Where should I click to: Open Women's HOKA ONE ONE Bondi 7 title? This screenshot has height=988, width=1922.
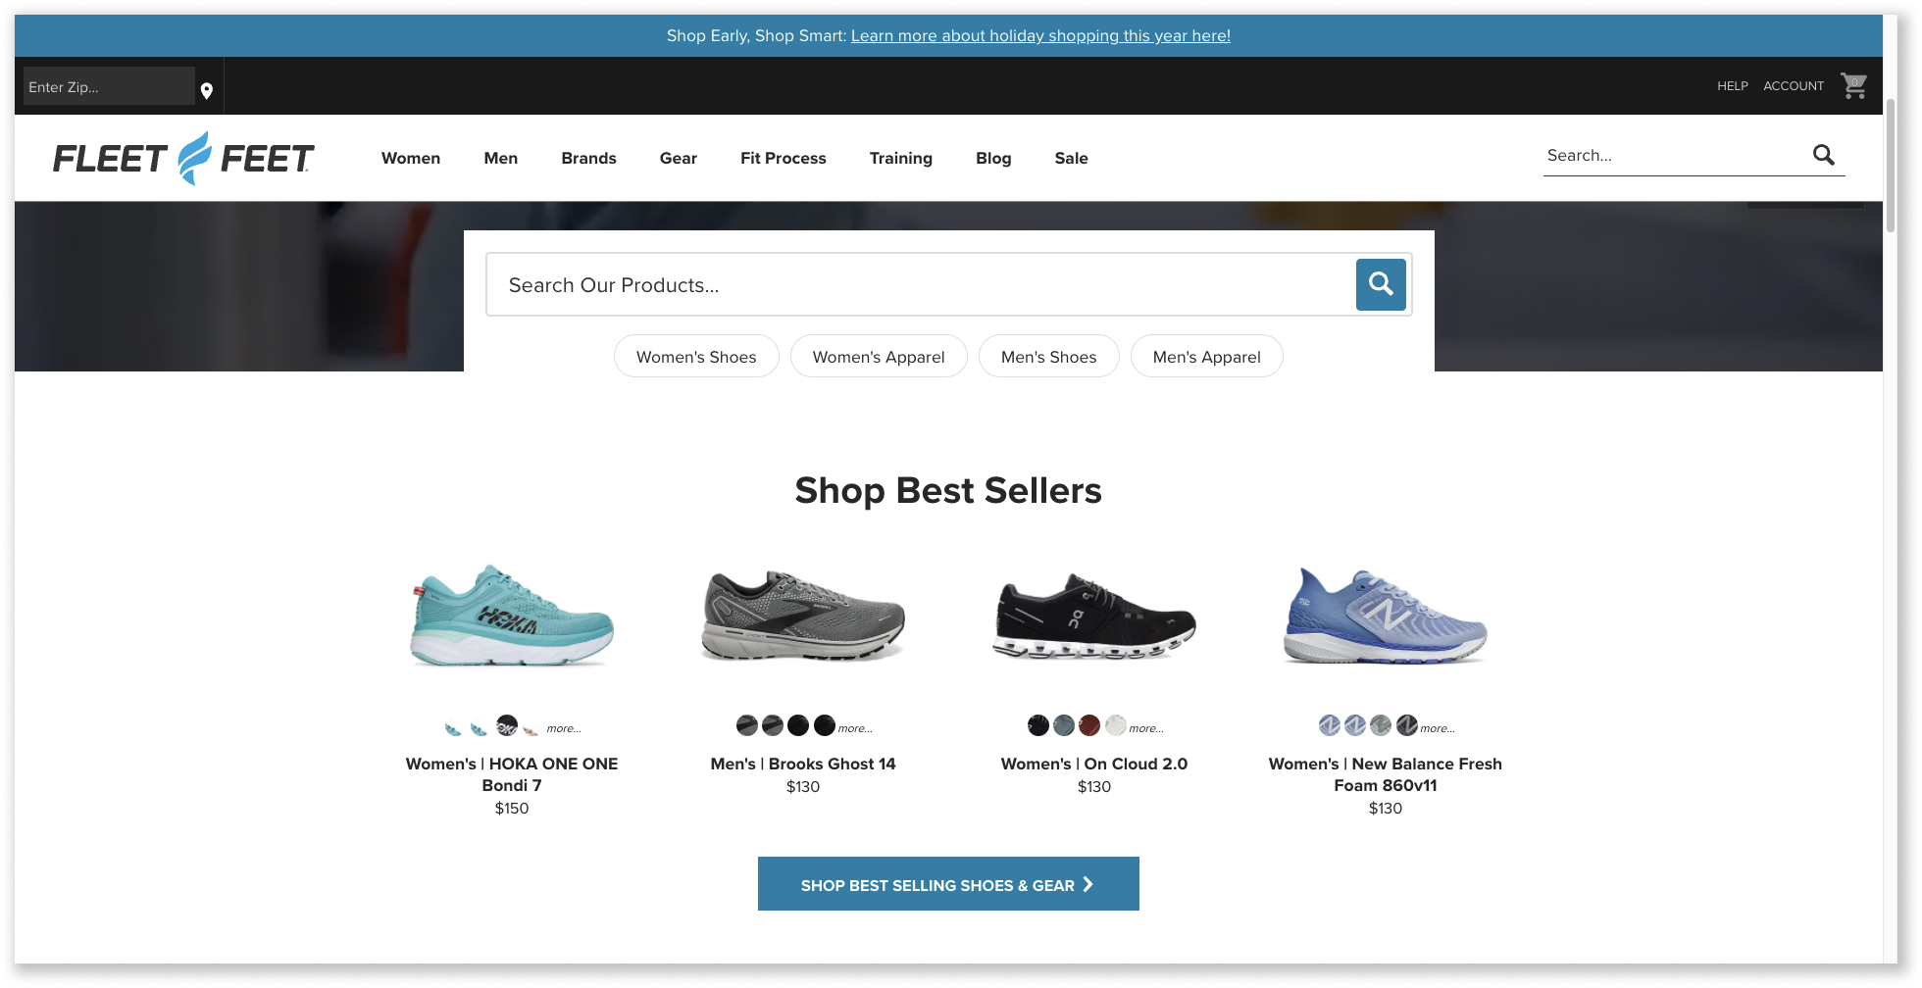click(x=512, y=774)
